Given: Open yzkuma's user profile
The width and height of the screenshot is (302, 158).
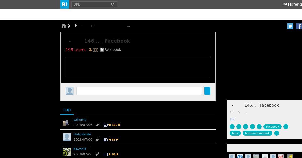Looking at the screenshot, I should pyautogui.click(x=80, y=120).
